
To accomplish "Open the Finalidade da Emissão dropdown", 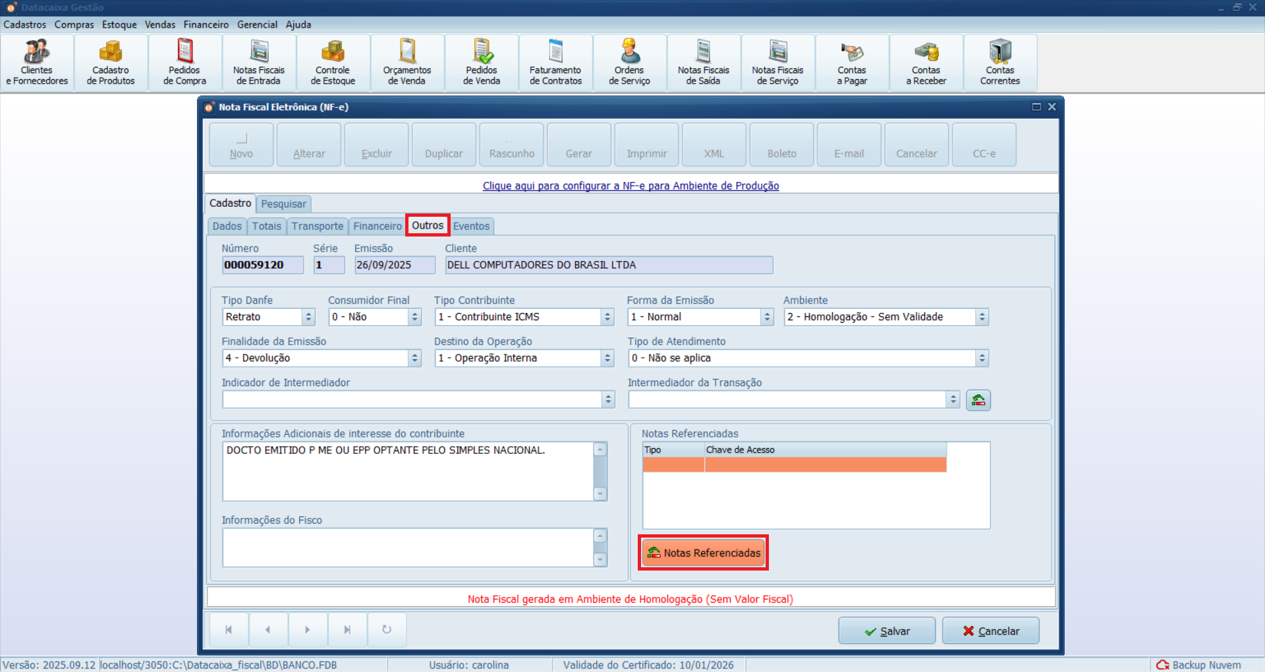I will coord(414,358).
